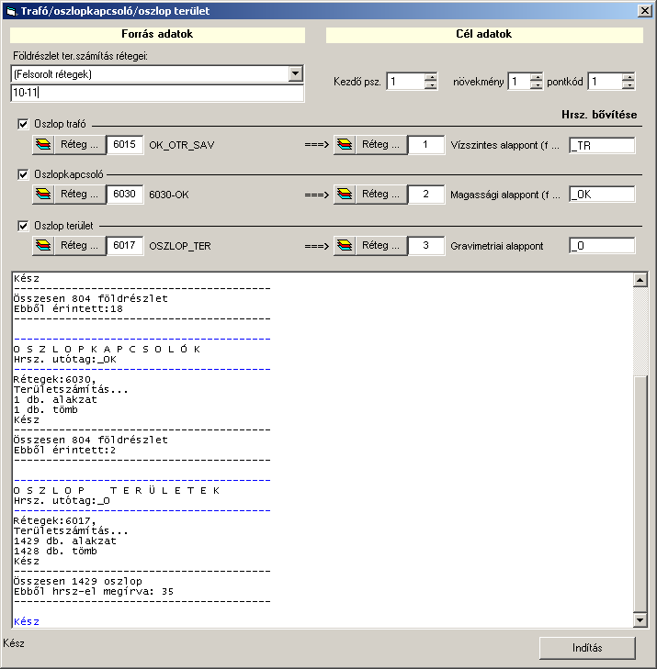The height and width of the screenshot is (669, 657).
Task: Click the target layer field with value 2
Action: 425,195
